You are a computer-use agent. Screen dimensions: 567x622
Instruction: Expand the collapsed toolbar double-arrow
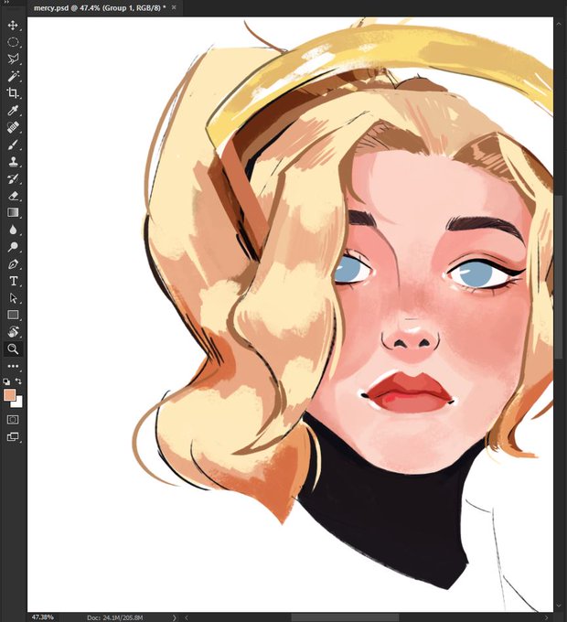(6, 2)
